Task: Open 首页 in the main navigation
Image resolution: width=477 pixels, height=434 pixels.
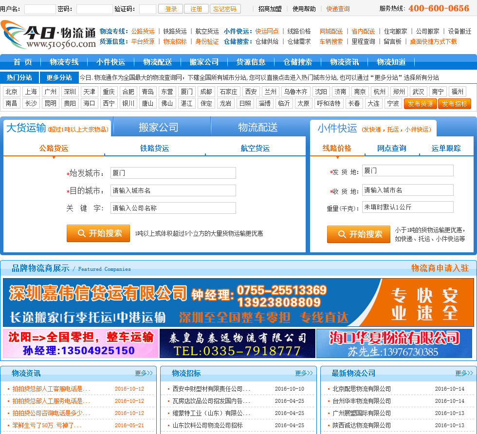Action: click(23, 62)
